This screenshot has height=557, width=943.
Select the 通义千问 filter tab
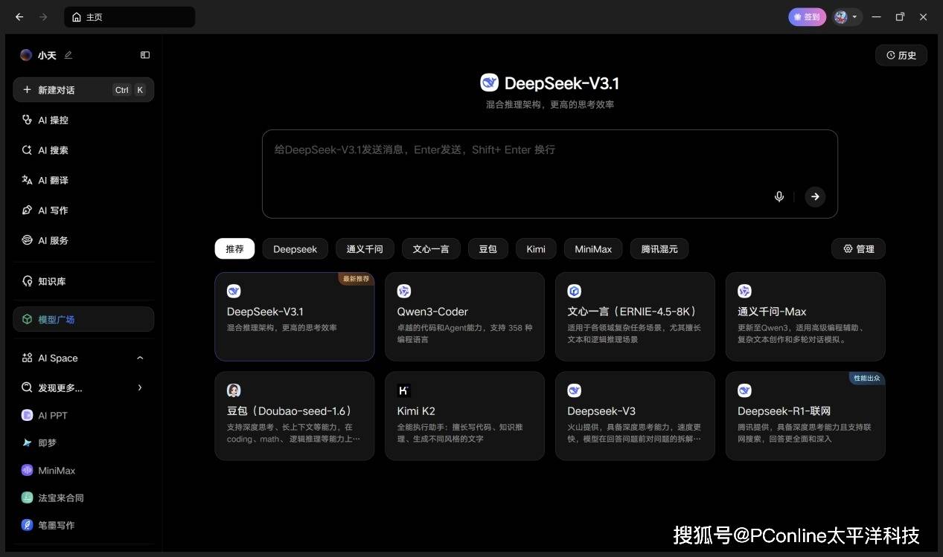tap(365, 249)
